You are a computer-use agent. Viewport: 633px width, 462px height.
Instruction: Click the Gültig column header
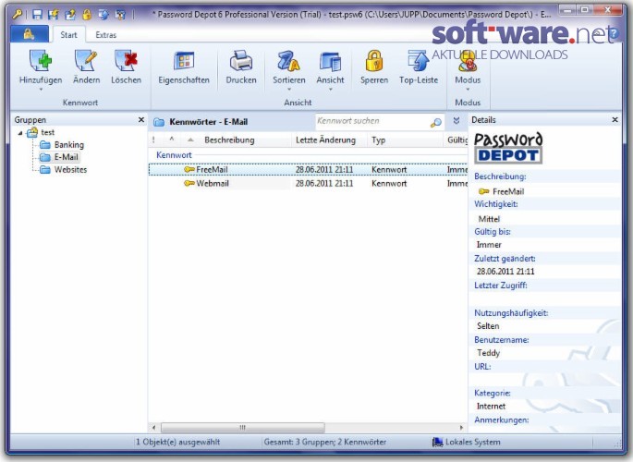457,140
